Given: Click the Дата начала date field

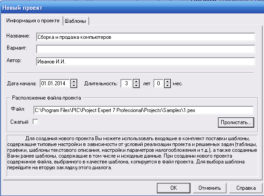Looking at the screenshot, I should click(x=54, y=83).
